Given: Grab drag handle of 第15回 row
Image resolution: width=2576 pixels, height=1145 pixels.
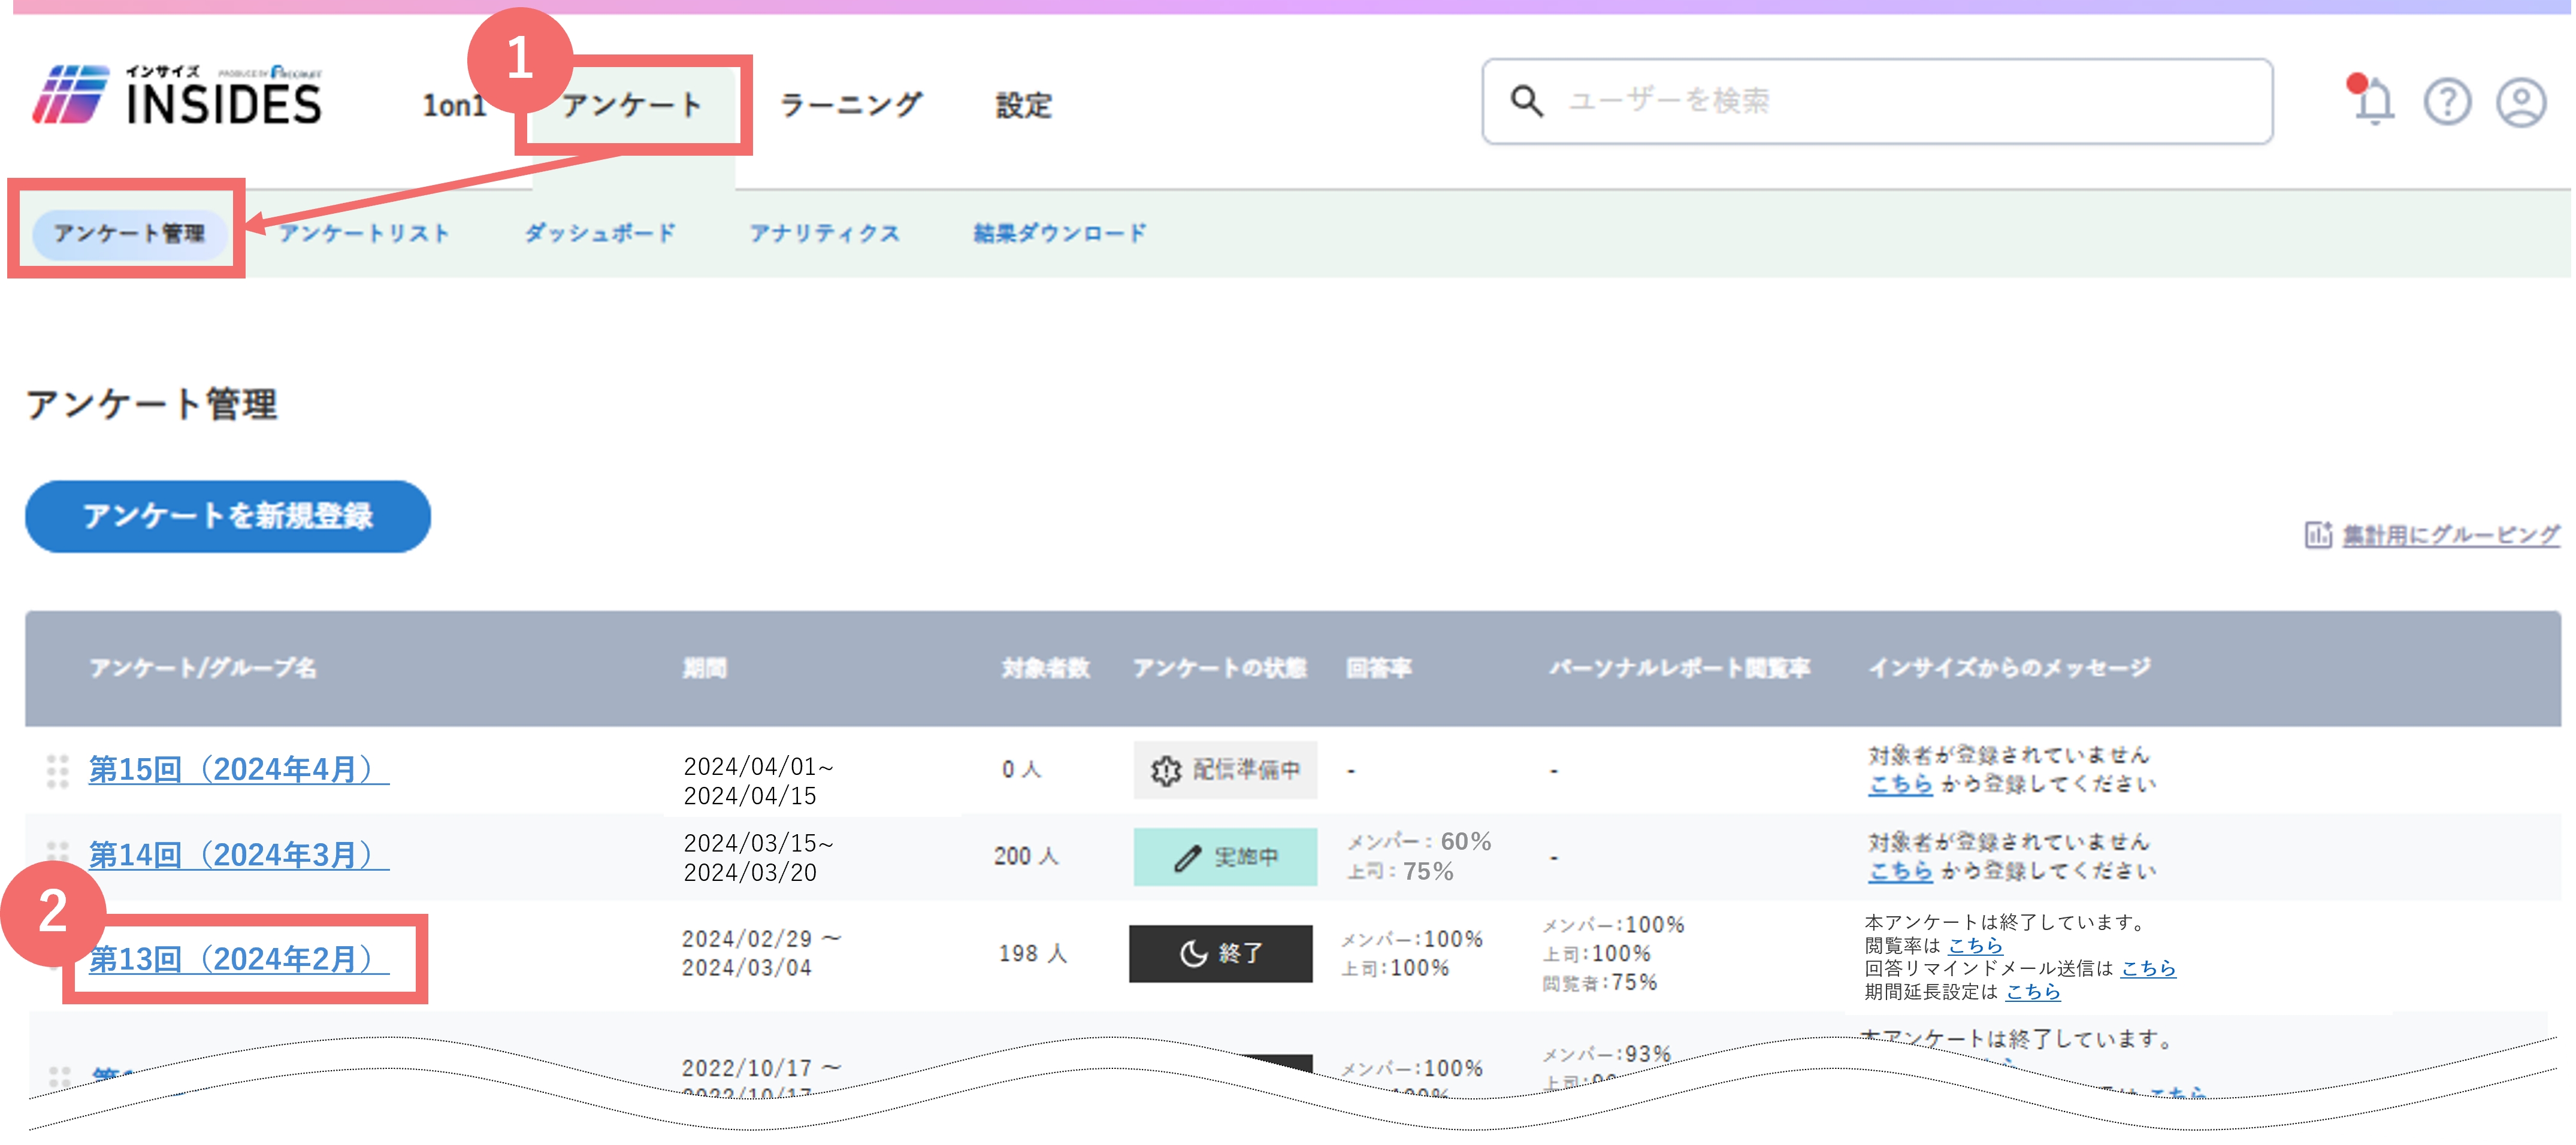Looking at the screenshot, I should coord(57,771).
